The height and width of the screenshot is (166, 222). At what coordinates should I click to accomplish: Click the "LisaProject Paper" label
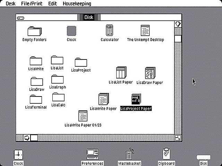[x=136, y=108]
